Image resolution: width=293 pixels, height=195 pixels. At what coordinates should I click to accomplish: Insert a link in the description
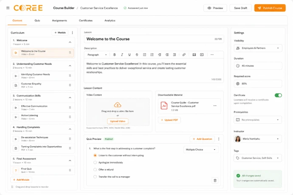pyautogui.click(x=184, y=55)
